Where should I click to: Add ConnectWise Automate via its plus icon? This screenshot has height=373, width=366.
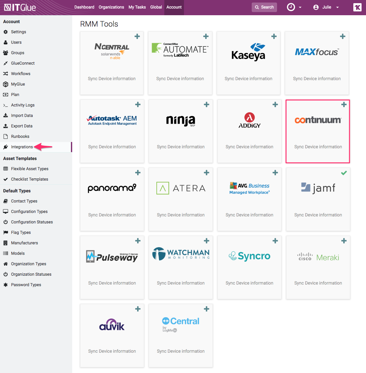(206, 36)
